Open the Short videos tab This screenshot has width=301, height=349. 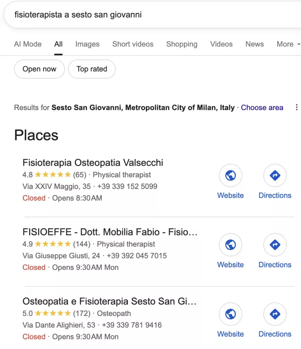133,44
